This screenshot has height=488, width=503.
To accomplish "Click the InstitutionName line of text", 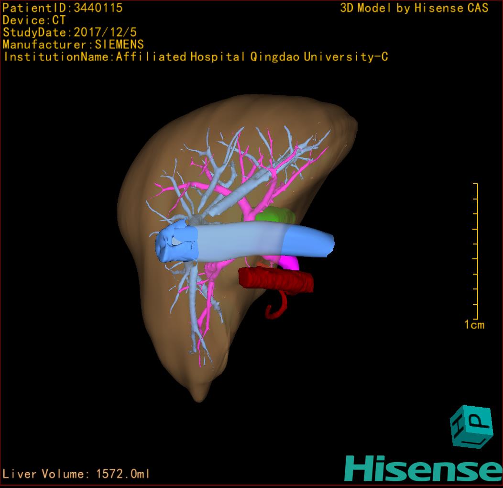I will click(196, 57).
